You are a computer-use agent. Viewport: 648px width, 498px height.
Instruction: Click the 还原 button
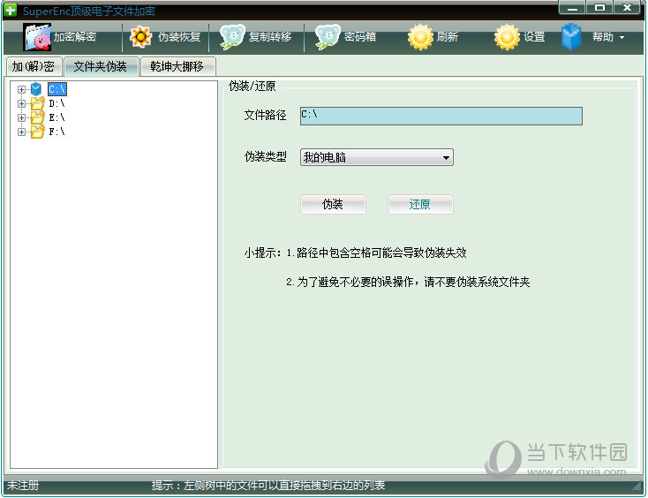point(420,204)
